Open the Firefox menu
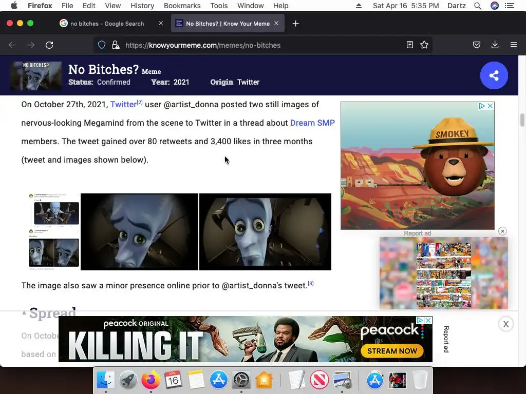 point(40,6)
